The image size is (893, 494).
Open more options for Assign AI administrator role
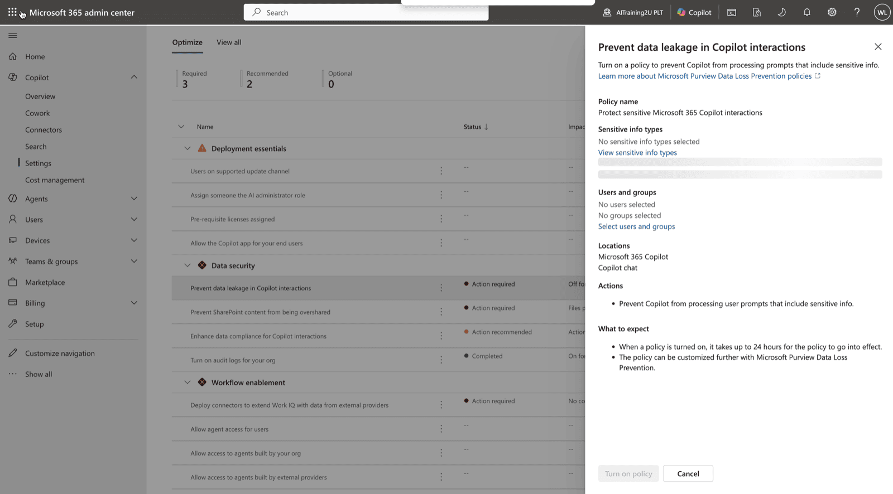[441, 195]
